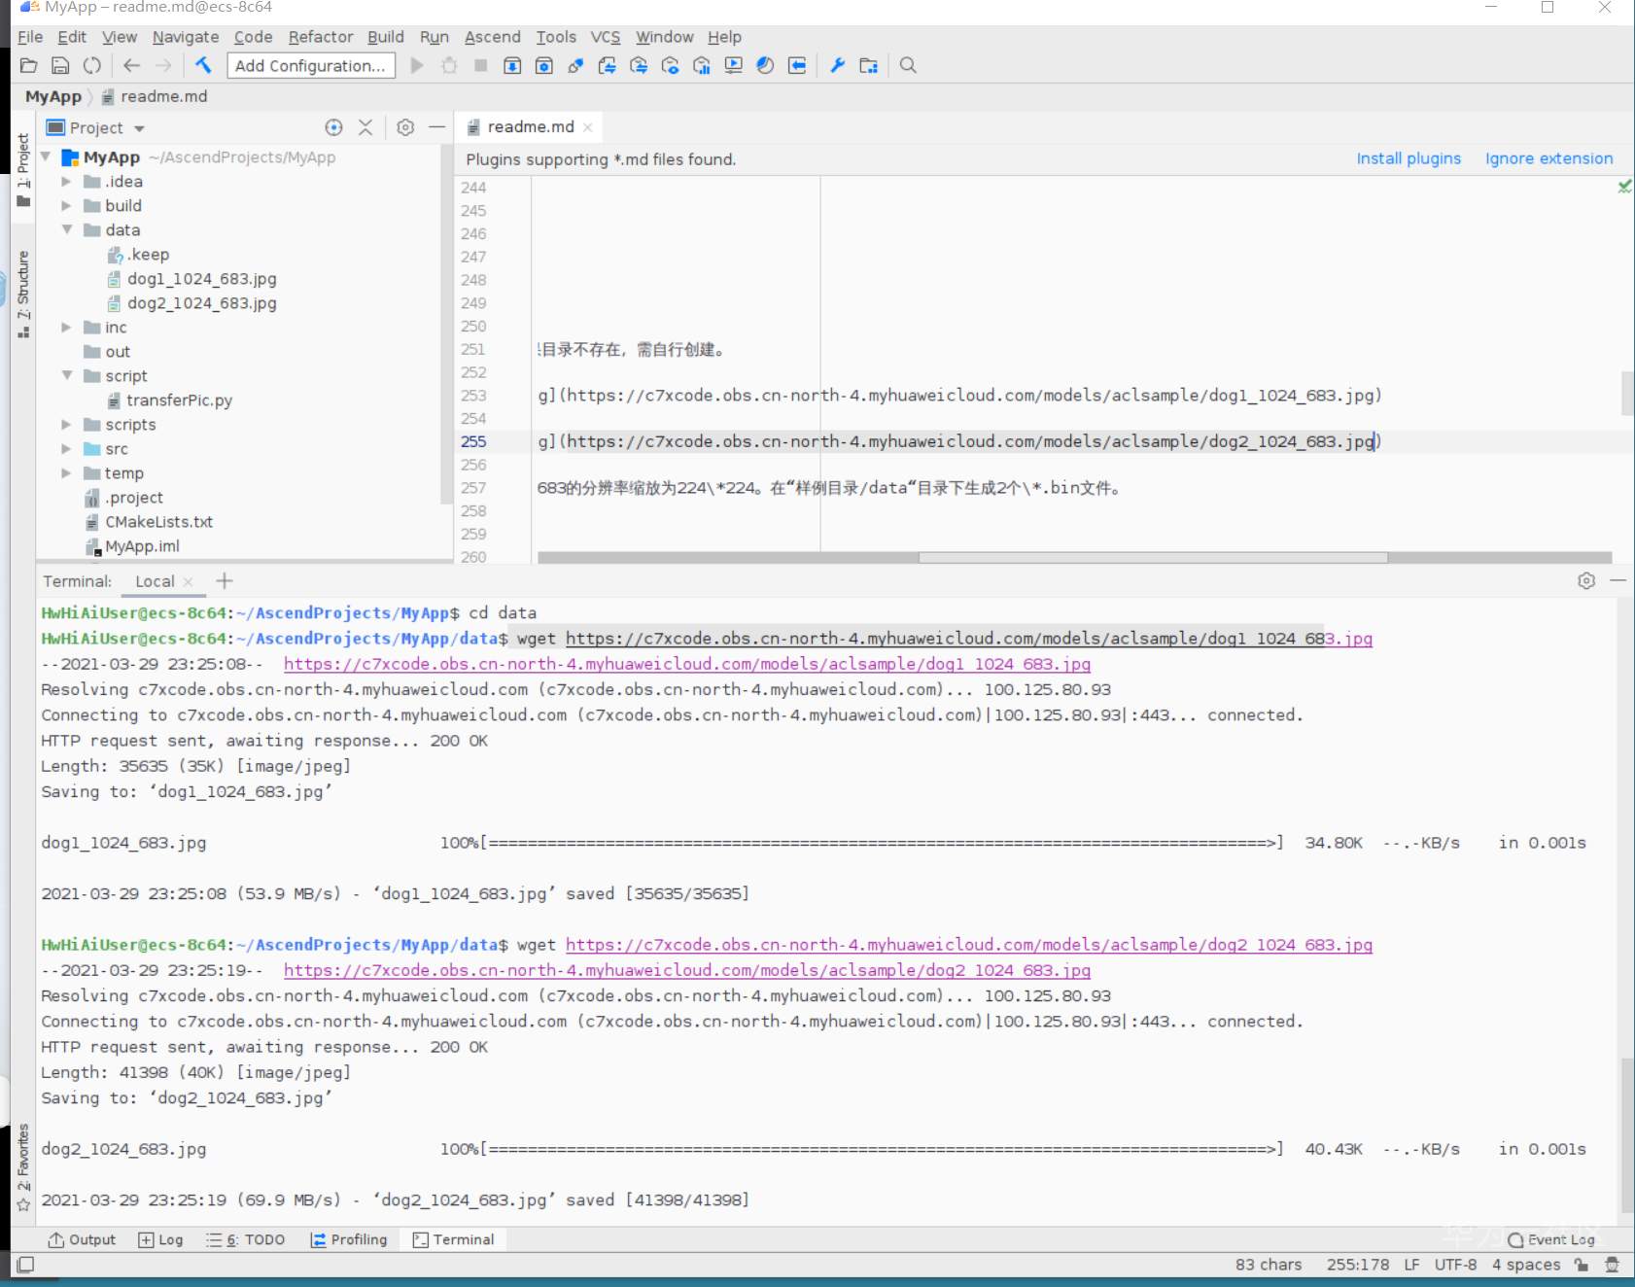
Task: Click the blue left-arrow box toolbar icon
Action: (797, 65)
